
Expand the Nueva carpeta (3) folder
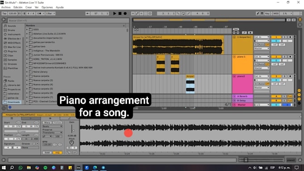click(x=27, y=81)
